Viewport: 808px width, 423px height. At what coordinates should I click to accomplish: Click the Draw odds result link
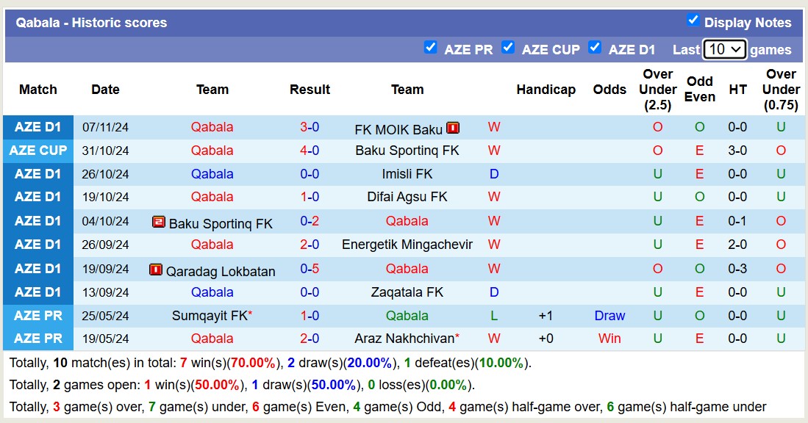point(609,316)
